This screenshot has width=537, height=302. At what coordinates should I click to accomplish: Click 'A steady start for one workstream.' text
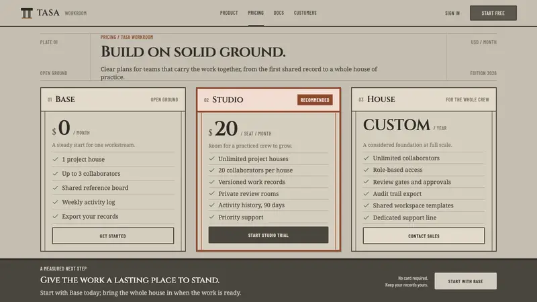[93, 145]
